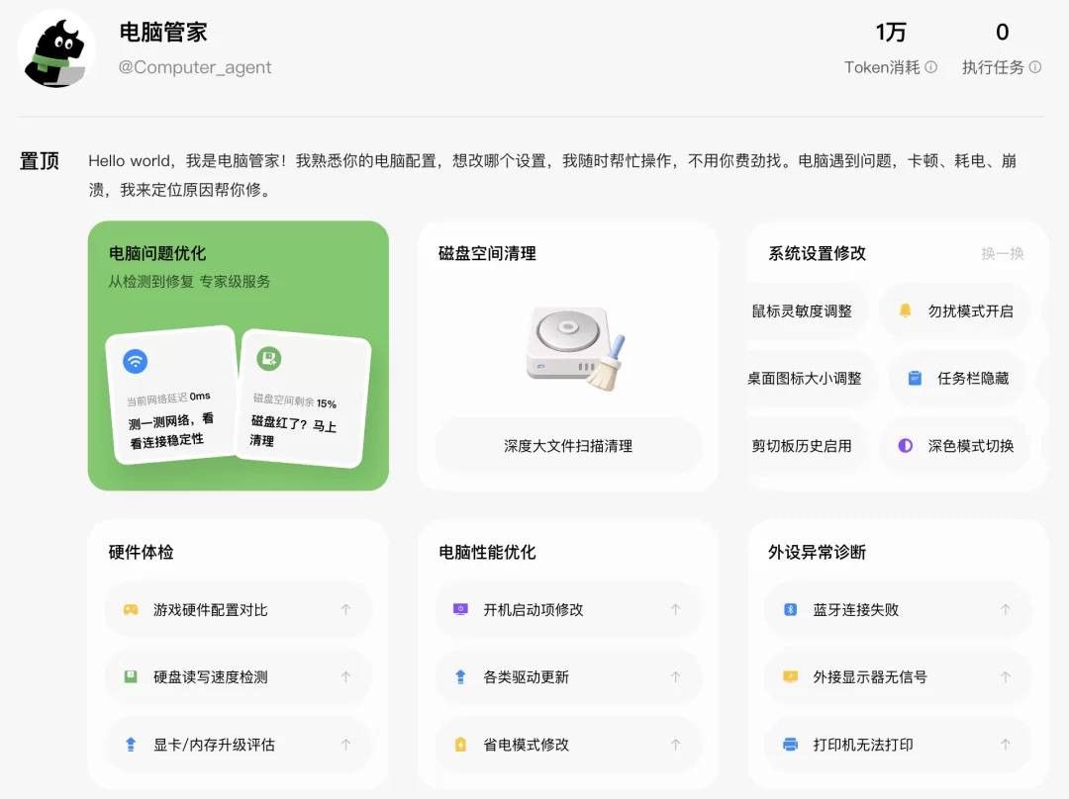This screenshot has width=1069, height=799.
Task: Click the 游戏硬件配置对比 label
Action: pos(210,610)
